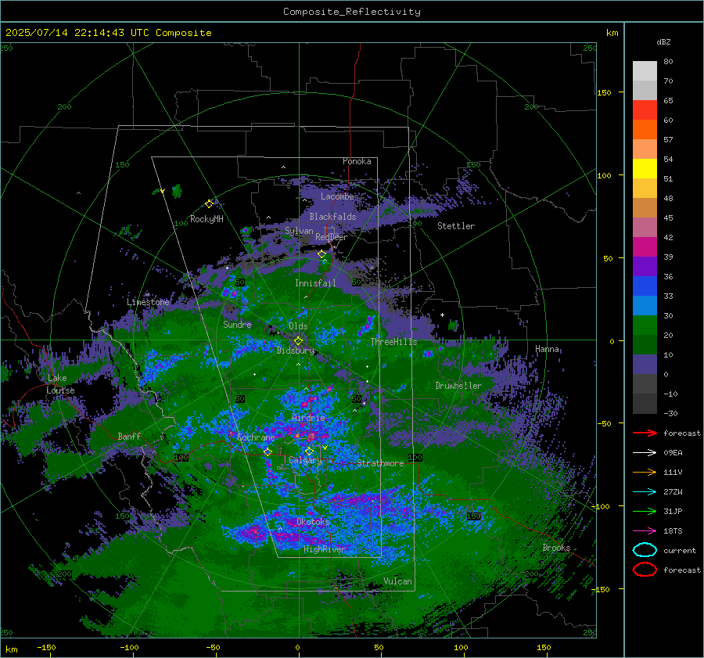Click the magenta 18TS arrow icon
704x658 pixels.
click(x=645, y=531)
